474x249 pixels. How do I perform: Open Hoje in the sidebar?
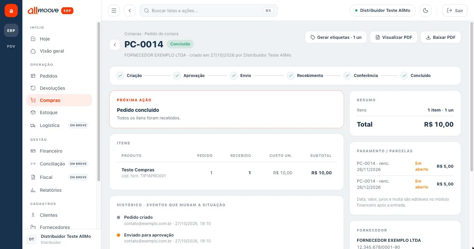(x=59, y=39)
